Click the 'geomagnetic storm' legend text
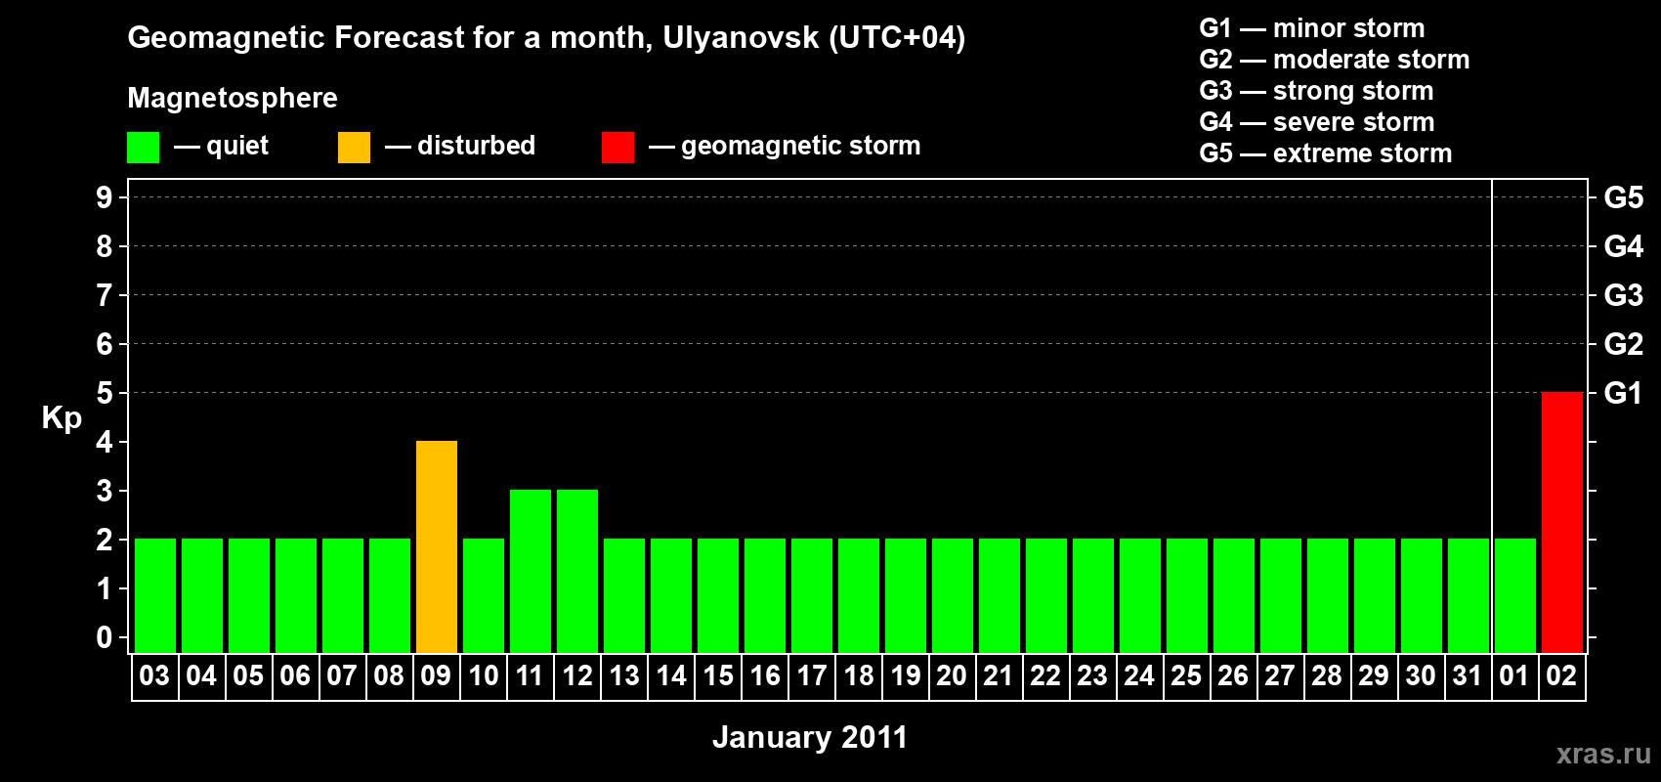Screen dimensions: 1661x782 (801, 147)
